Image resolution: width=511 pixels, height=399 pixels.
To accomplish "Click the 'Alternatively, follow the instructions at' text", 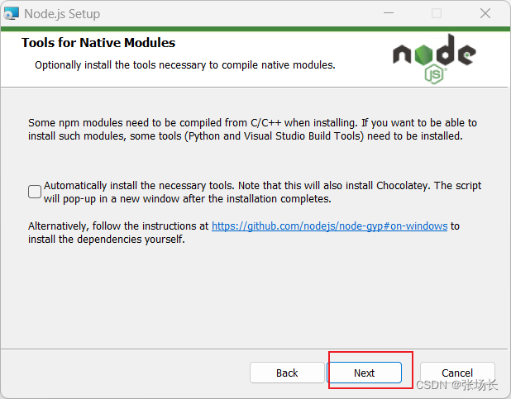I will pos(118,226).
